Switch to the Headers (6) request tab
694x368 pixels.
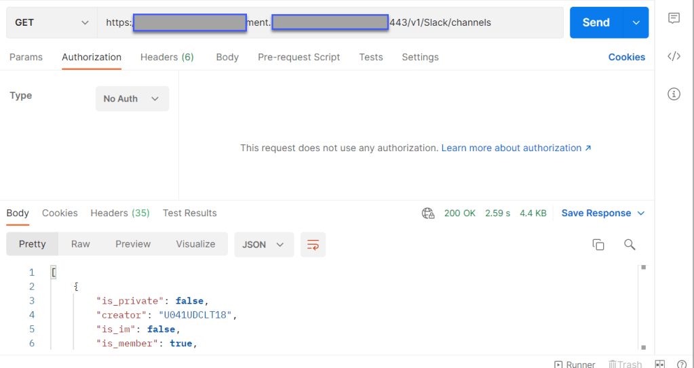coord(167,57)
